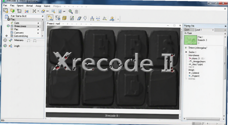Click the blue blob shape icon
Screen dimensions: 228x125
[x=43, y=11]
